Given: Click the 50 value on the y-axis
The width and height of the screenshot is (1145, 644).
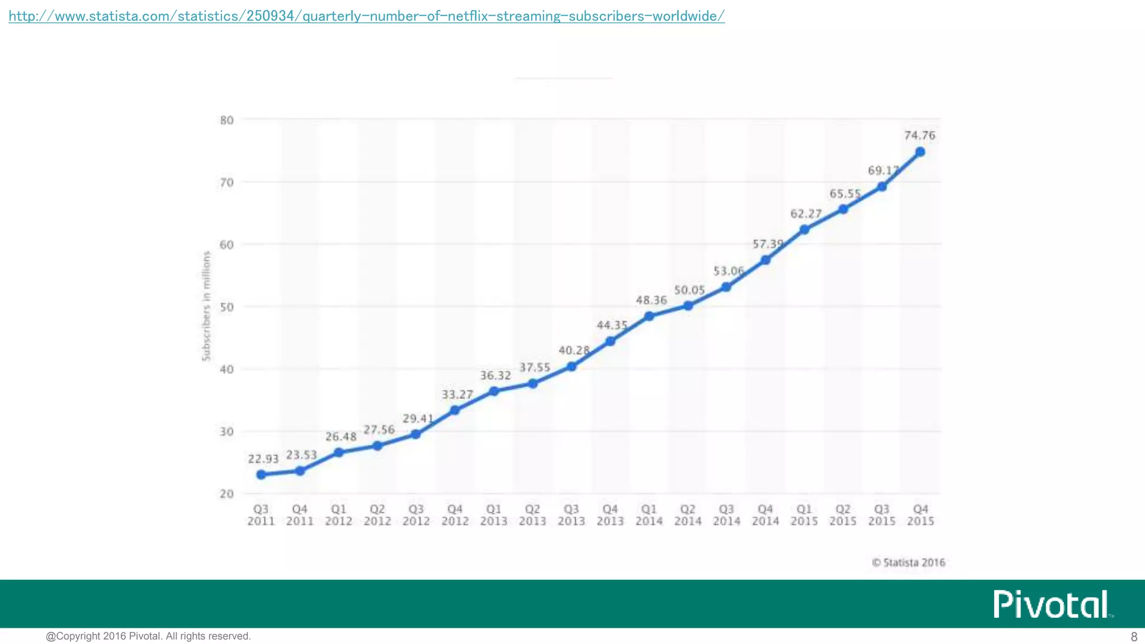Looking at the screenshot, I should [226, 307].
